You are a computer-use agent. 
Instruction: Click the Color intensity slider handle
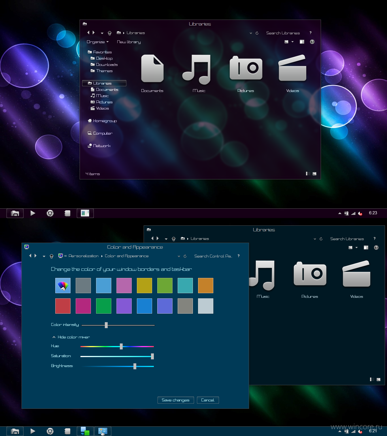[106, 325]
